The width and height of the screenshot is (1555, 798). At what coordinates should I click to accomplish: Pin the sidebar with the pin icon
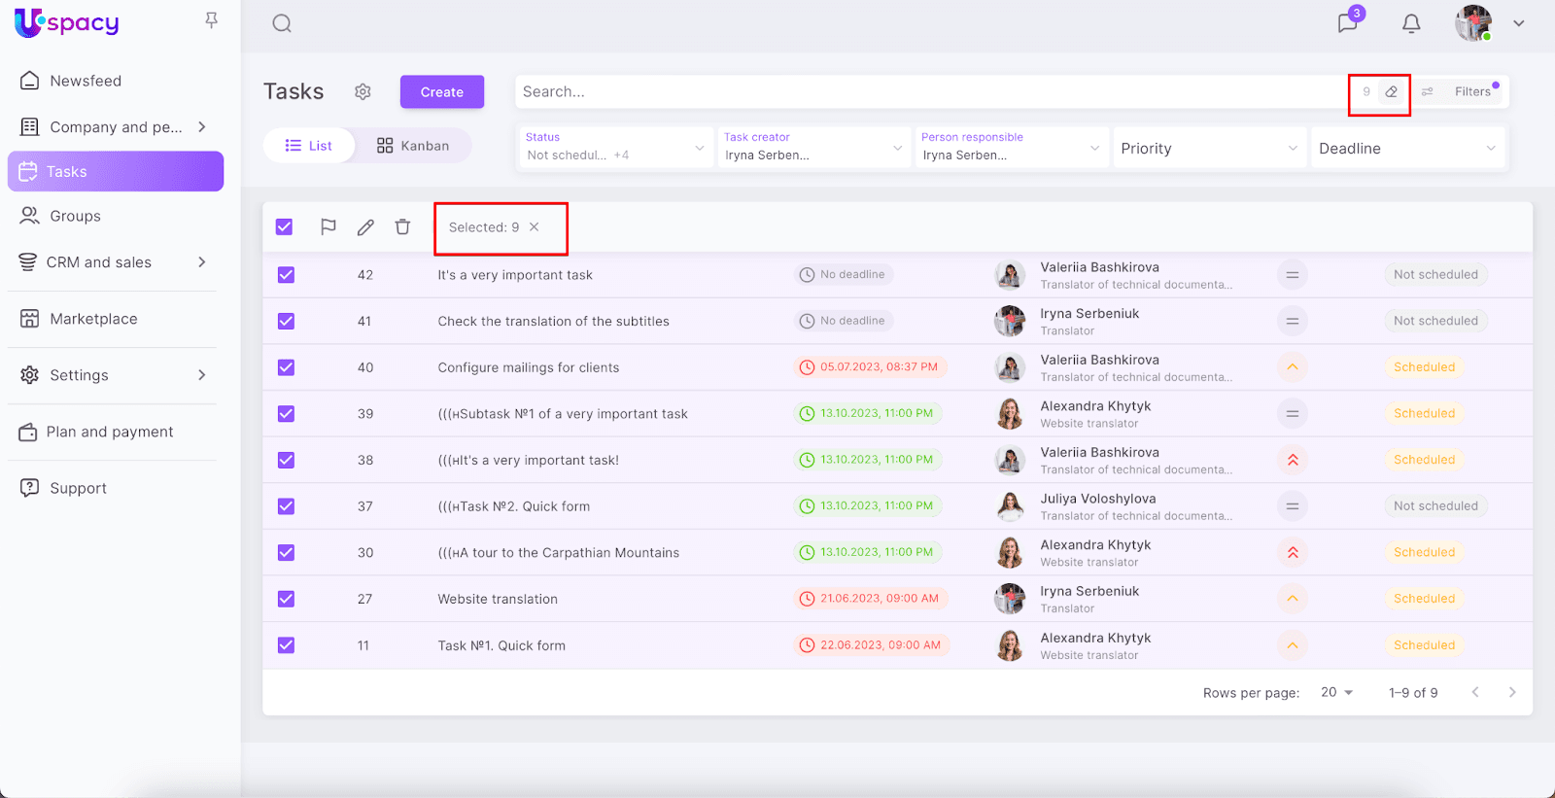click(x=211, y=20)
